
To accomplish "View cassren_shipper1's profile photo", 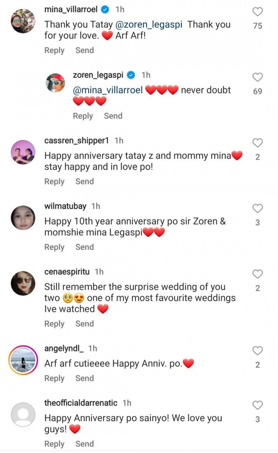I will point(23,152).
